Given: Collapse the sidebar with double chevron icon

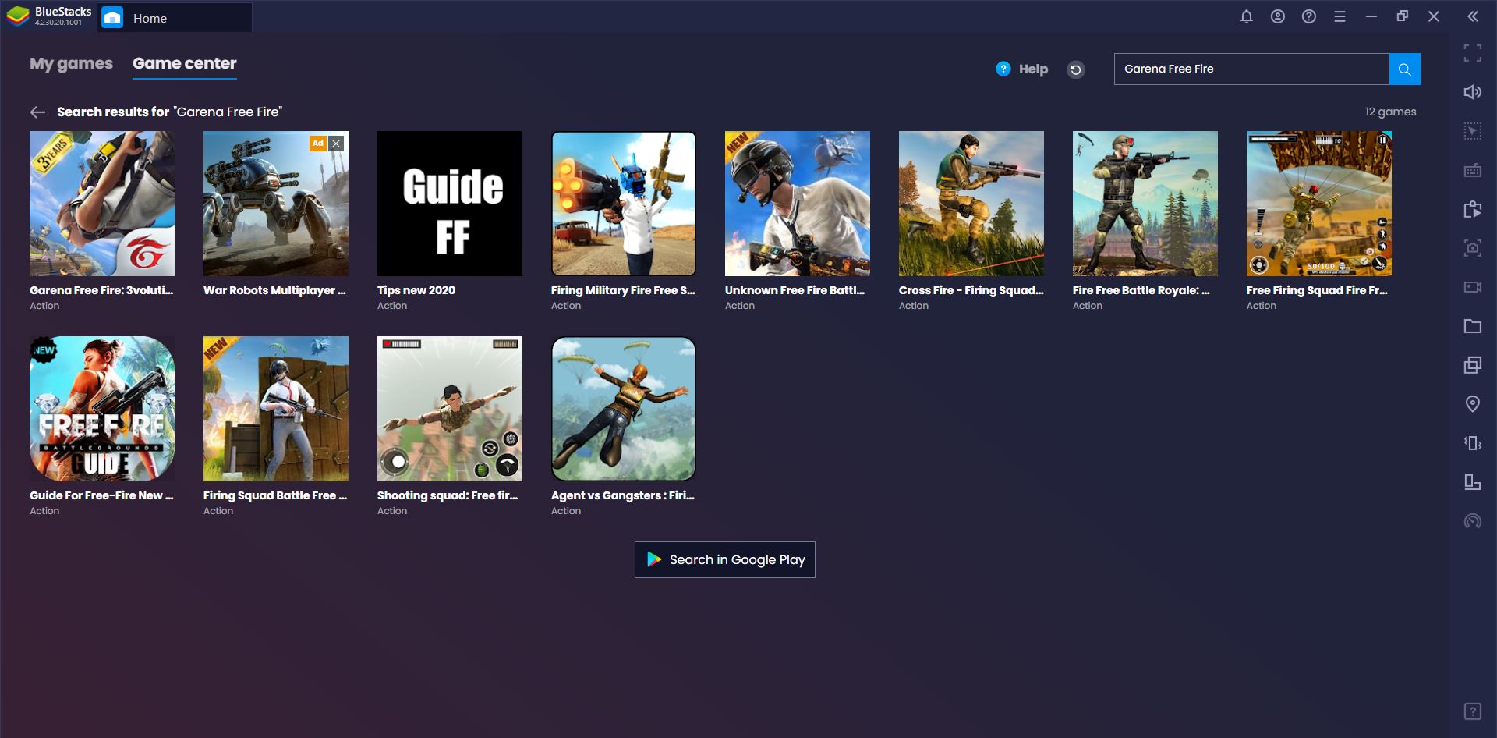Looking at the screenshot, I should click(x=1473, y=16).
